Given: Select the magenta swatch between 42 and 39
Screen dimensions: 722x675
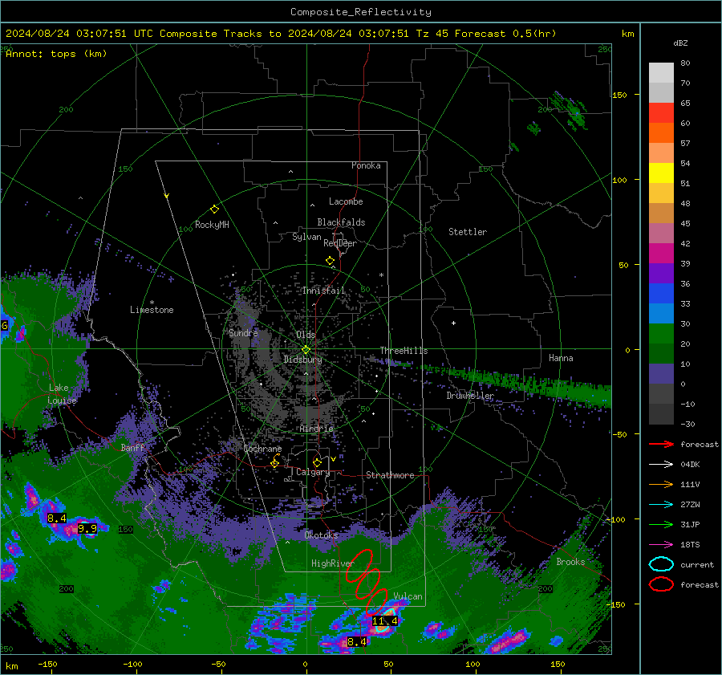Looking at the screenshot, I should (x=661, y=254).
